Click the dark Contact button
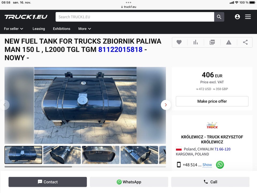 click(x=48, y=182)
